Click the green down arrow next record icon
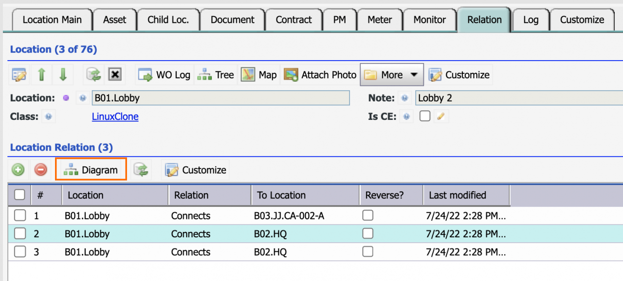The image size is (623, 281). click(63, 75)
